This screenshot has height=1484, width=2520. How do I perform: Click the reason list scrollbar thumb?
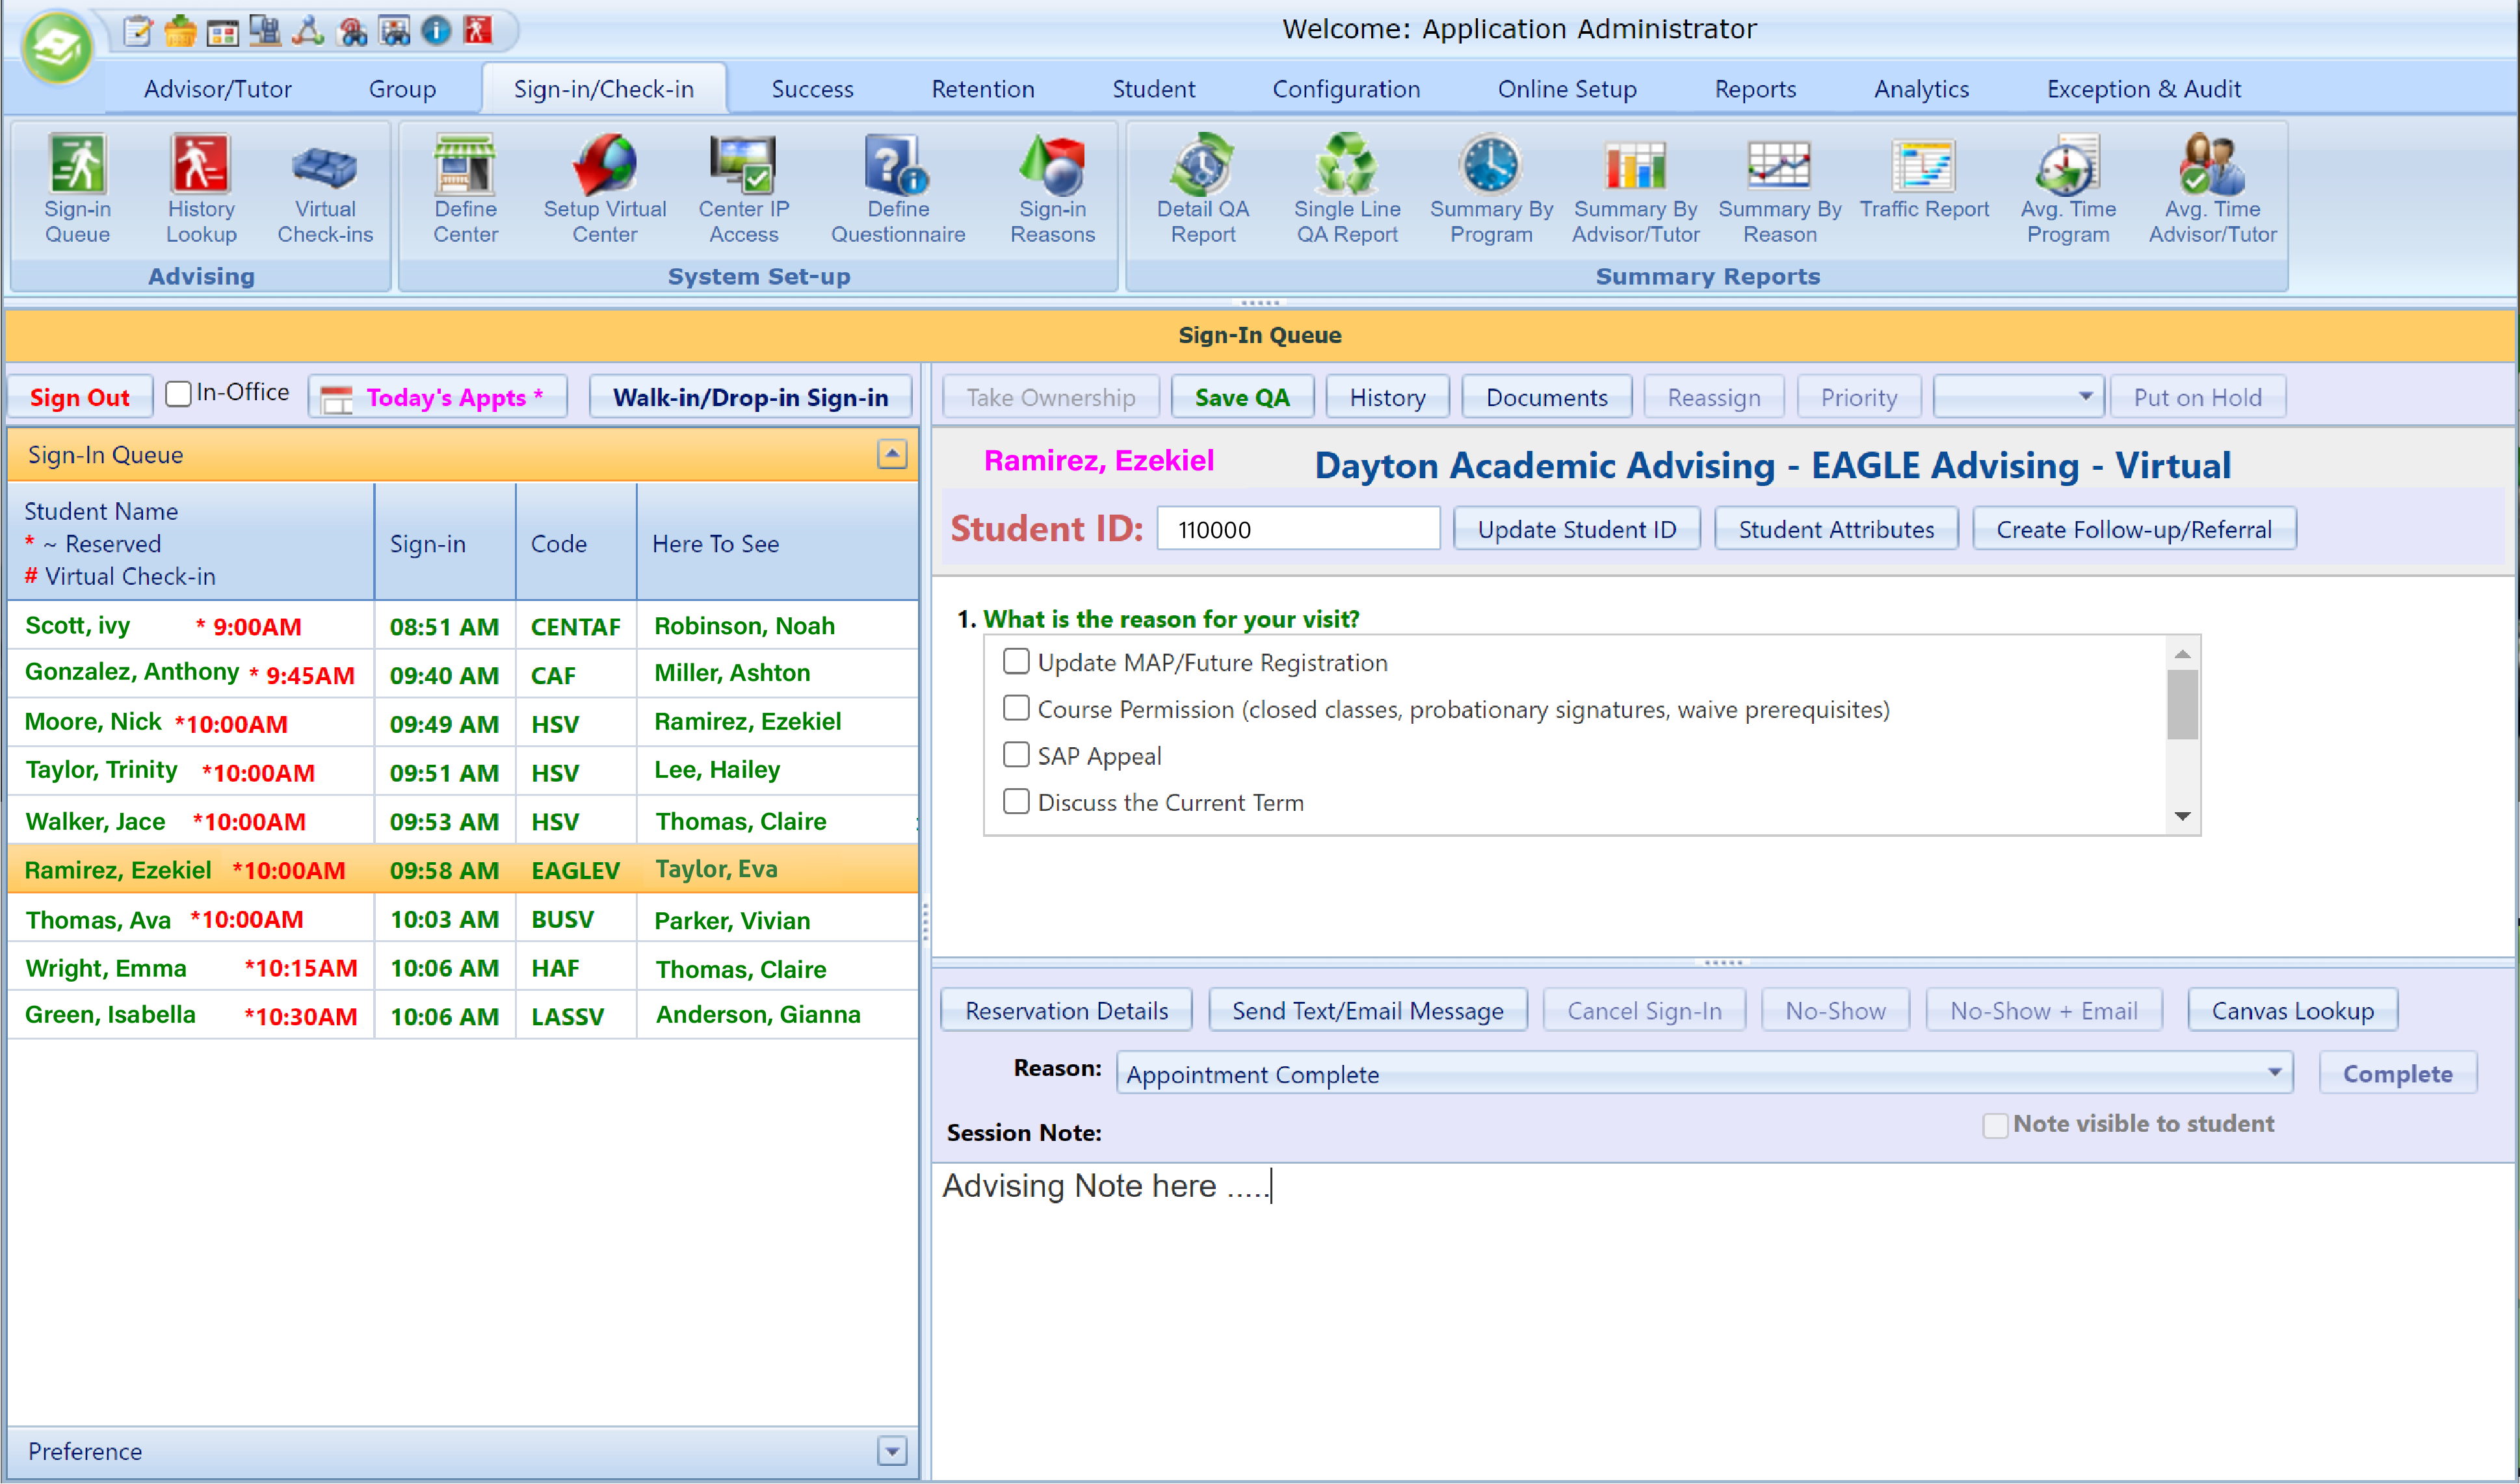[x=2182, y=705]
